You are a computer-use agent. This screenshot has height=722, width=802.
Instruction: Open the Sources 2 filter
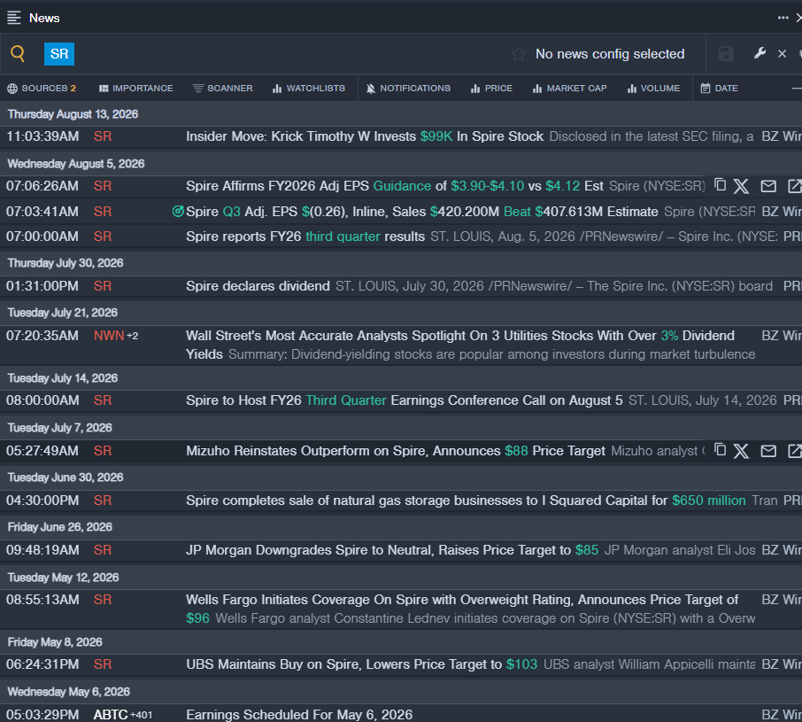[42, 88]
